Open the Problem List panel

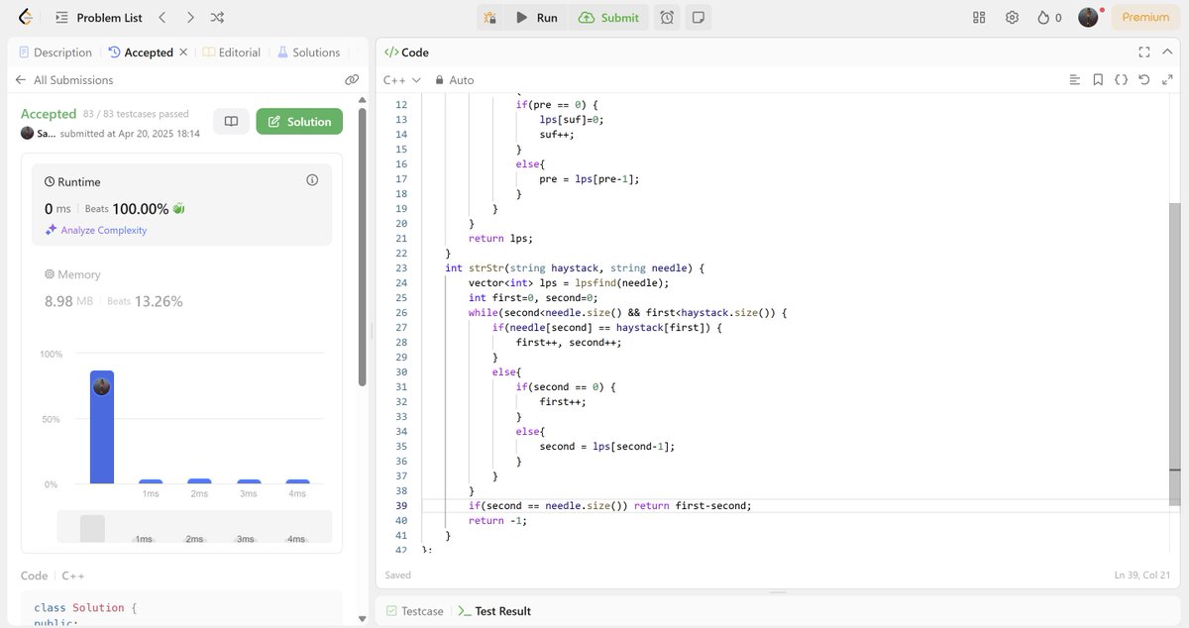98,17
